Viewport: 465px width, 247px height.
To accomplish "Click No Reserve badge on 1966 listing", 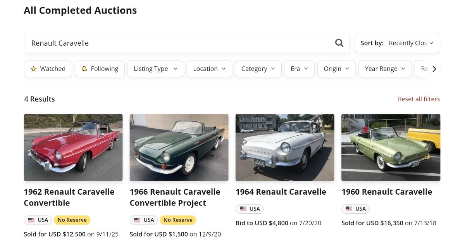I will (x=178, y=220).
